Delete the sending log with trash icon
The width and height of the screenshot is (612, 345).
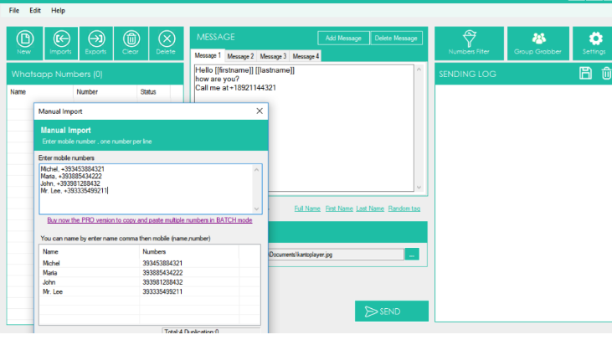(x=606, y=74)
